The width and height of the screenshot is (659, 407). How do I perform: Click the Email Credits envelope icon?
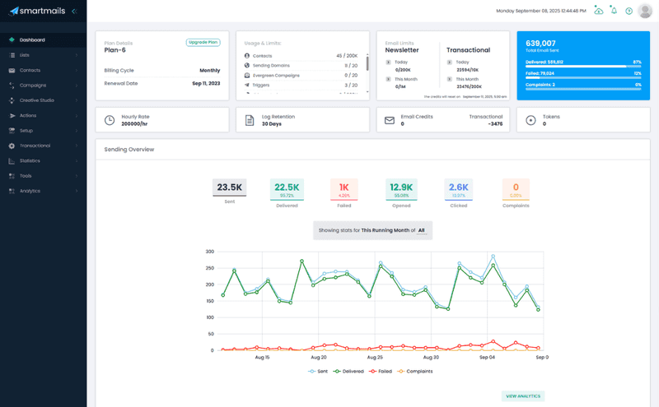point(390,120)
